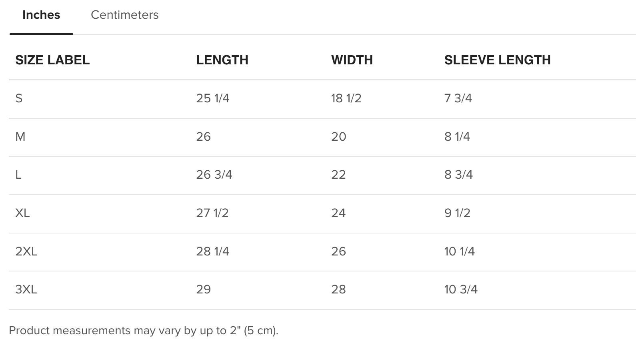Viewport: 636px width, 351px height.
Task: Click the LENGTH column header
Action: point(222,60)
